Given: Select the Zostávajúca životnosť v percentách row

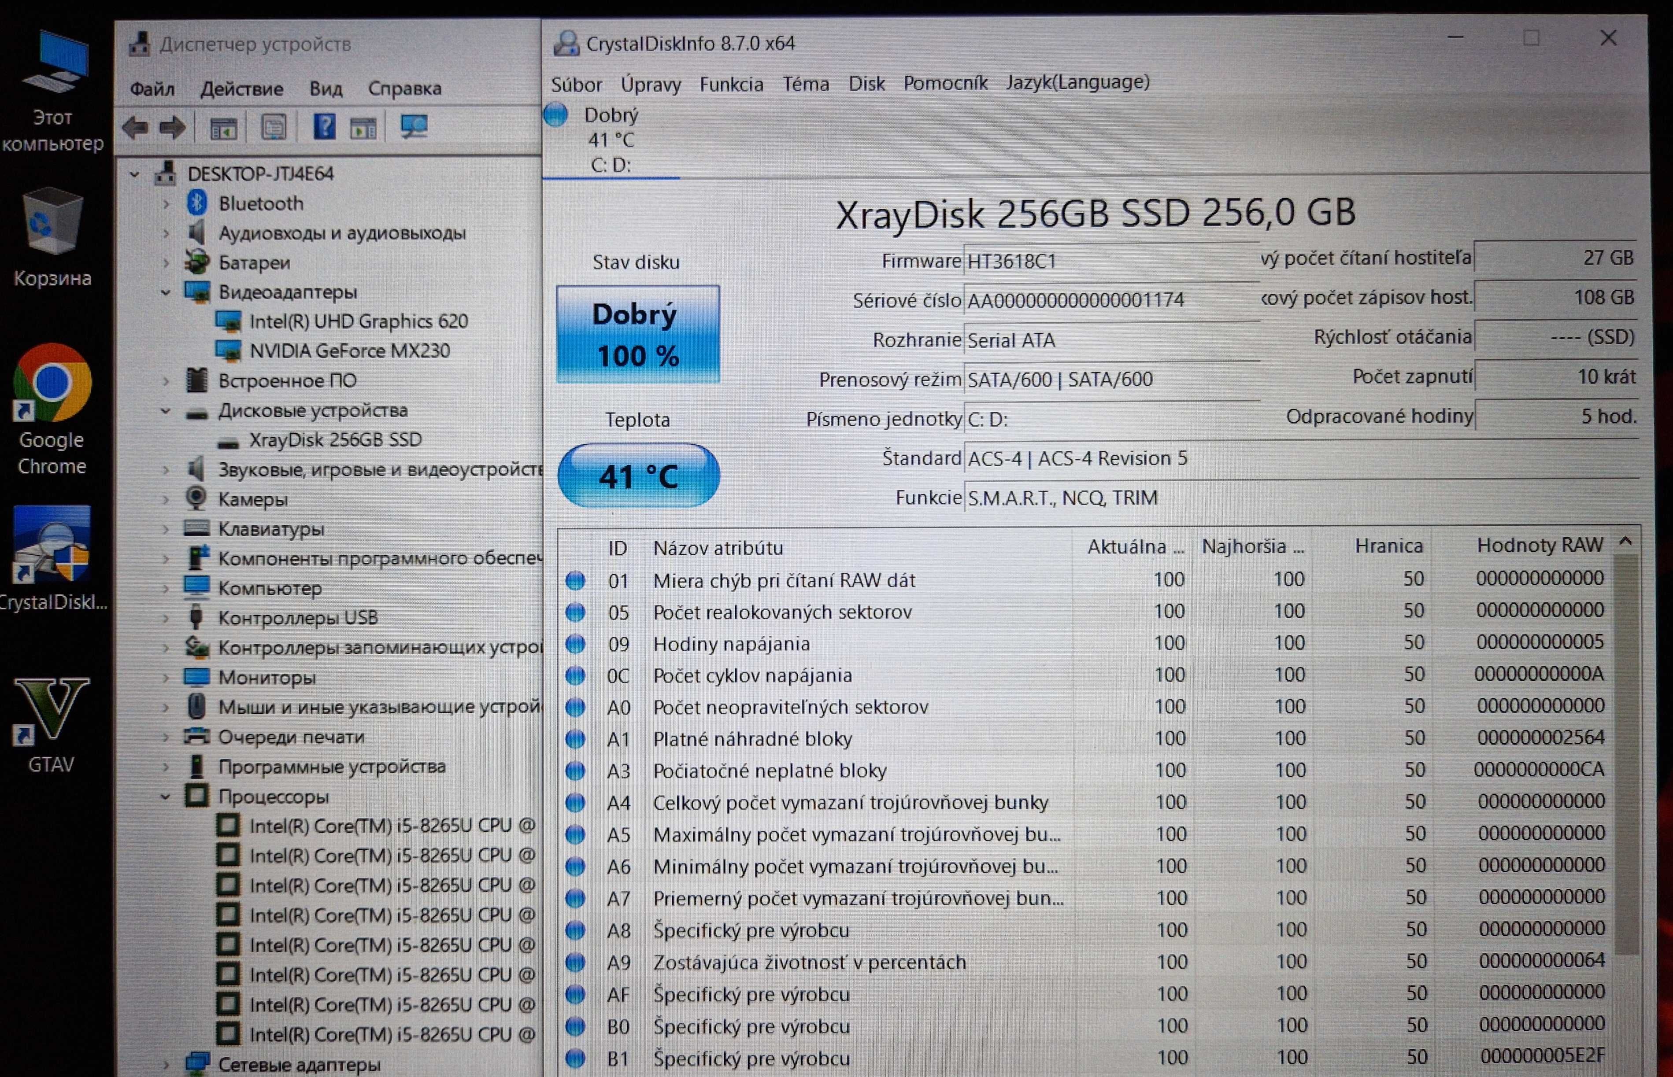Looking at the screenshot, I should 1085,963.
